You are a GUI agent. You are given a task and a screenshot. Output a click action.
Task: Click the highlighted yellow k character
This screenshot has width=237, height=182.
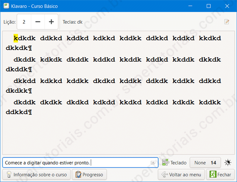[16, 38]
